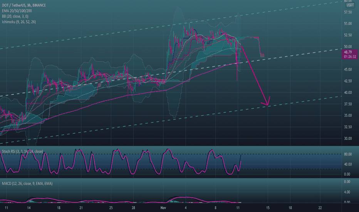Click the 8 date label on time axis
The height and width of the screenshot is (212, 359).
(215, 208)
